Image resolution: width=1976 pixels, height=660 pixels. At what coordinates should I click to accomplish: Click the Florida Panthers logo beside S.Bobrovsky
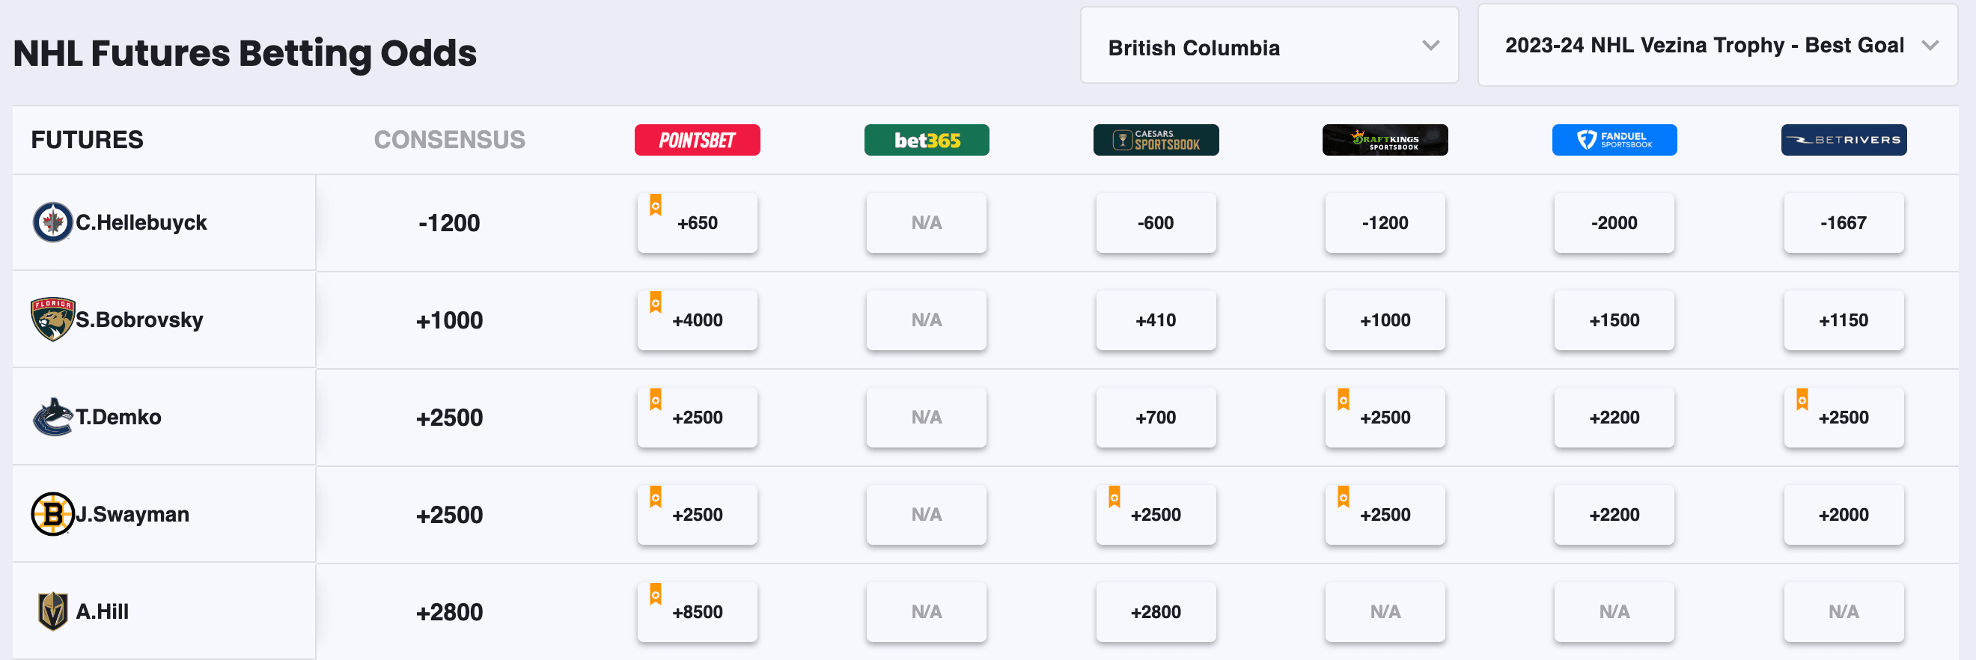coord(52,319)
